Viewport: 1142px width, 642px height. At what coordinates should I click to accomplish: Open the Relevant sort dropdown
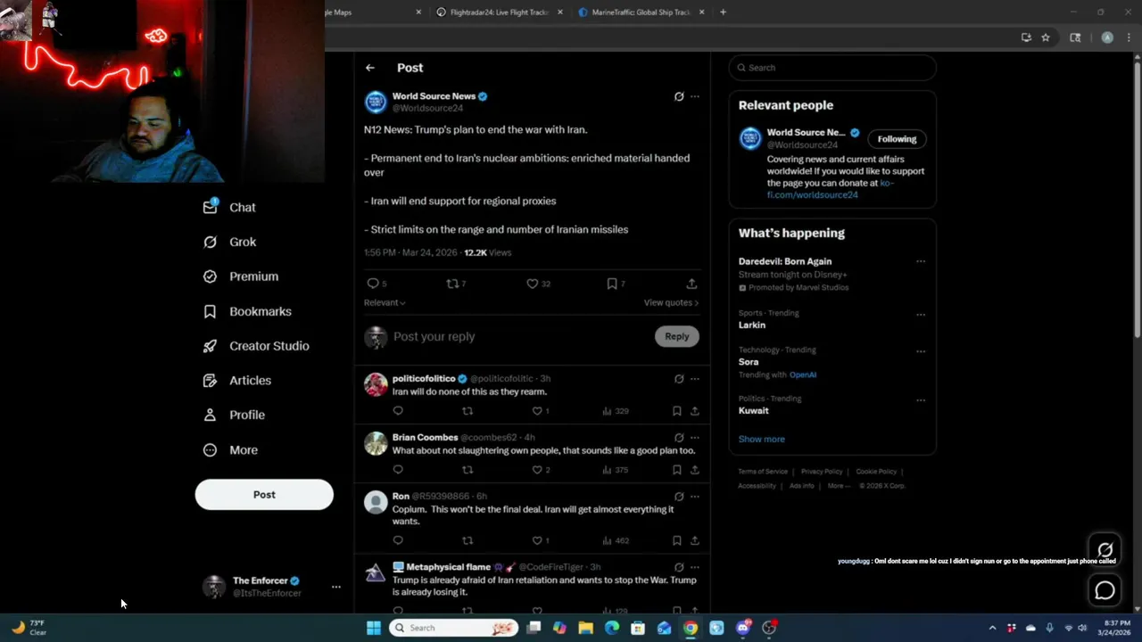click(x=385, y=302)
